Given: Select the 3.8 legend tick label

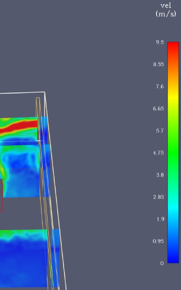Looking at the screenshot, I should pos(160,175).
